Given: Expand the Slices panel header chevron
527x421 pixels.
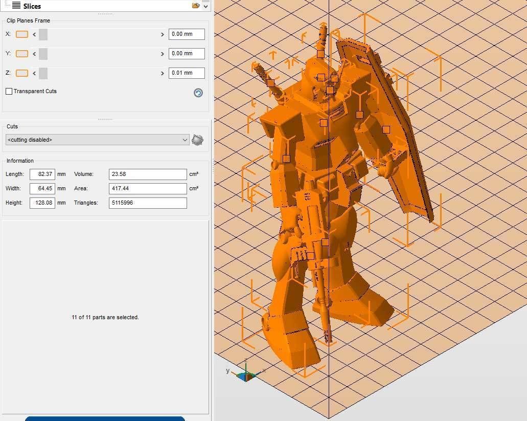Looking at the screenshot, I should tap(205, 6).
